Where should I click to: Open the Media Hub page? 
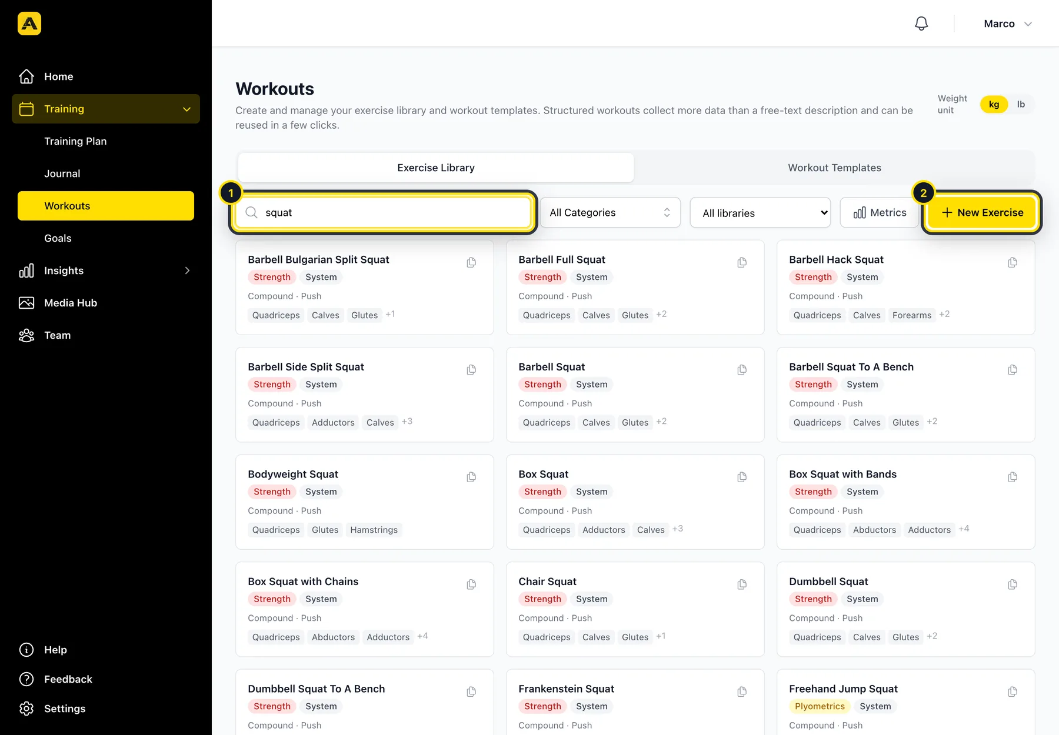(106, 303)
